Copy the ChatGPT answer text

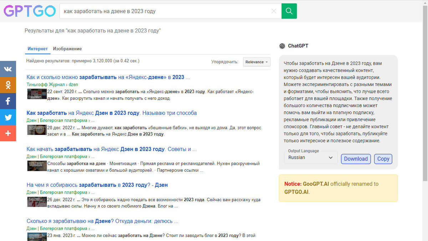(x=383, y=159)
